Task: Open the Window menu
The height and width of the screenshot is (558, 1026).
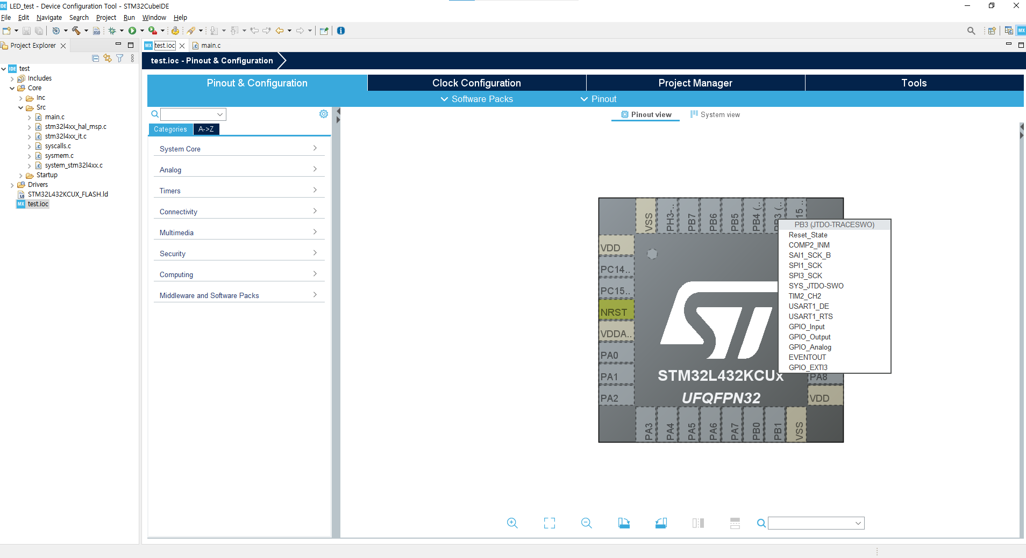Action: [154, 18]
